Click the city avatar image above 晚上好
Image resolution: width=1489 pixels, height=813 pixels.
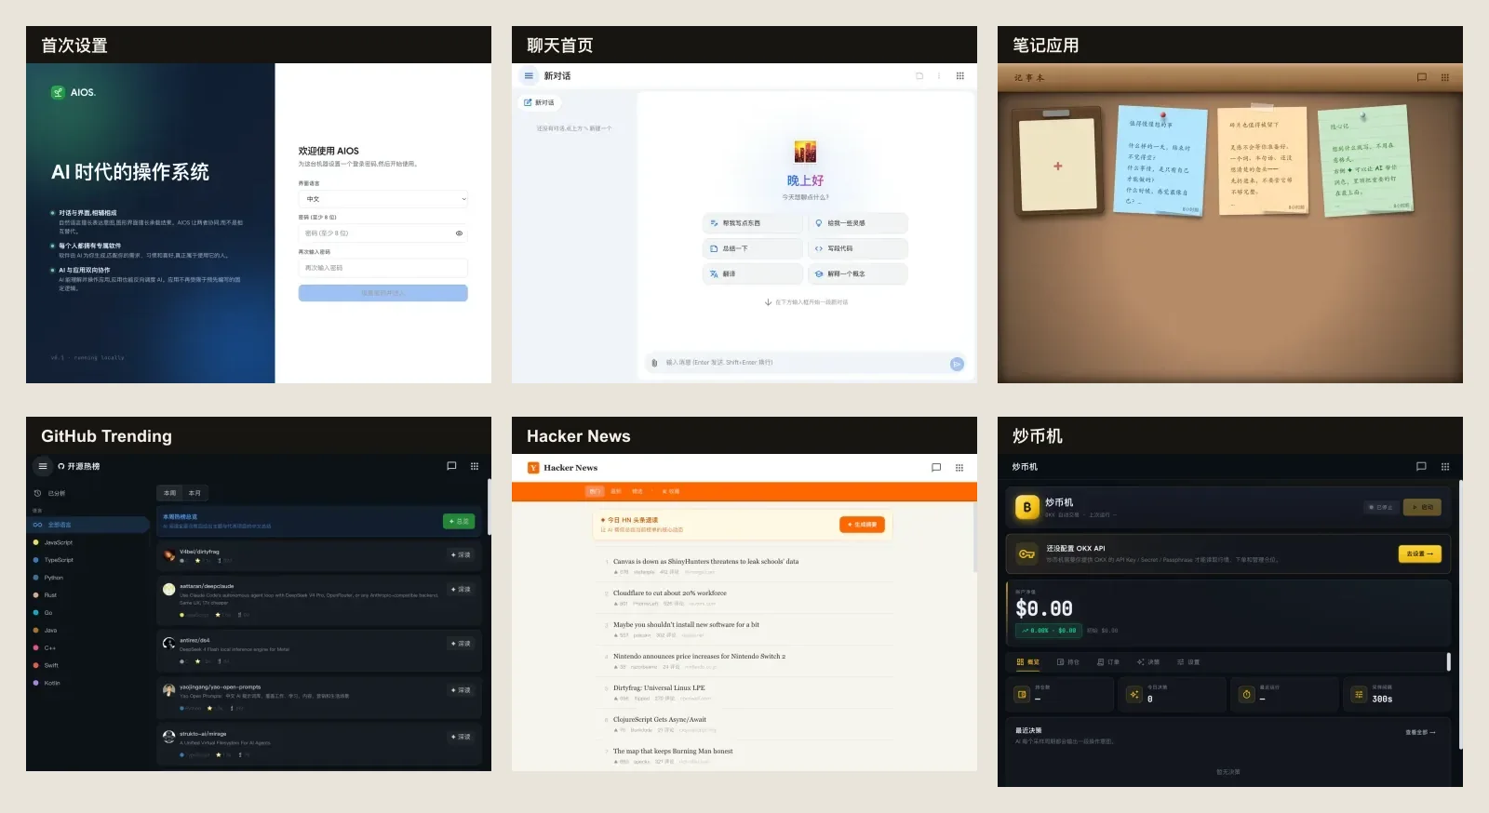[x=805, y=152]
